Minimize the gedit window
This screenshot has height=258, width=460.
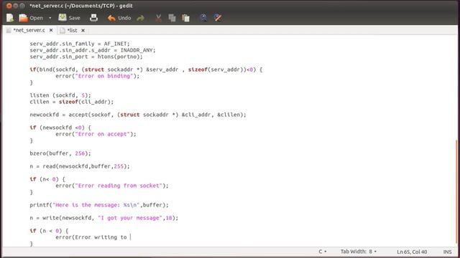16,6
